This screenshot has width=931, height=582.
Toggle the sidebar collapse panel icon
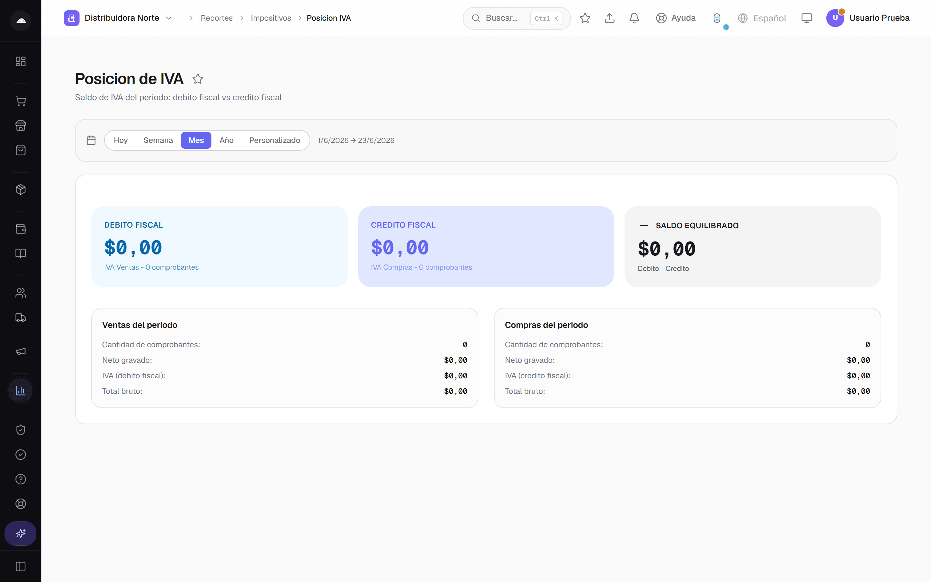coord(20,566)
